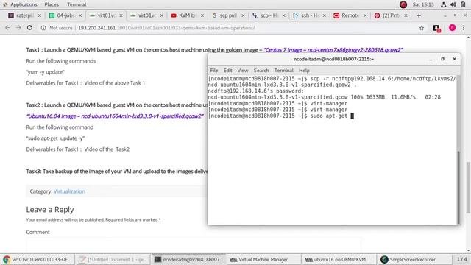
Task: Open workspace switcher 1 / 4
Action: (x=461, y=259)
